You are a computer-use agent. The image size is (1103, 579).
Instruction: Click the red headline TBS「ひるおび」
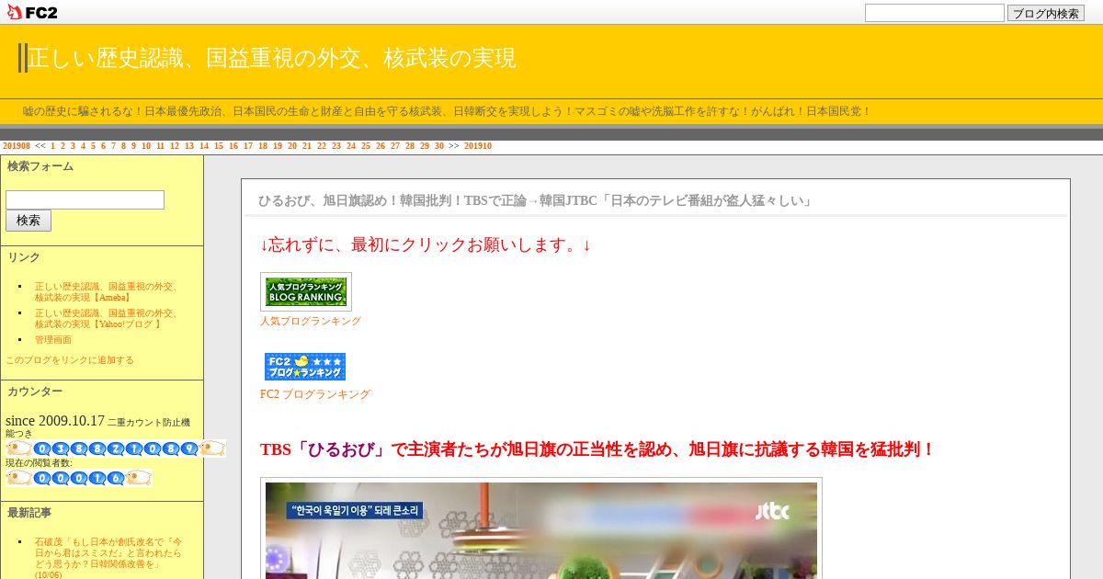597,449
